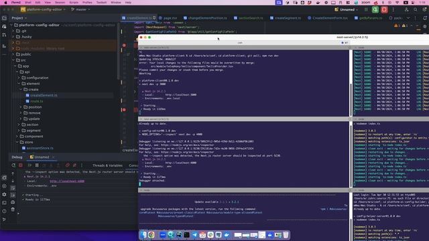Click the scroll down arrow in debug console
The width and height of the screenshot is (429, 241).
pos(13,181)
